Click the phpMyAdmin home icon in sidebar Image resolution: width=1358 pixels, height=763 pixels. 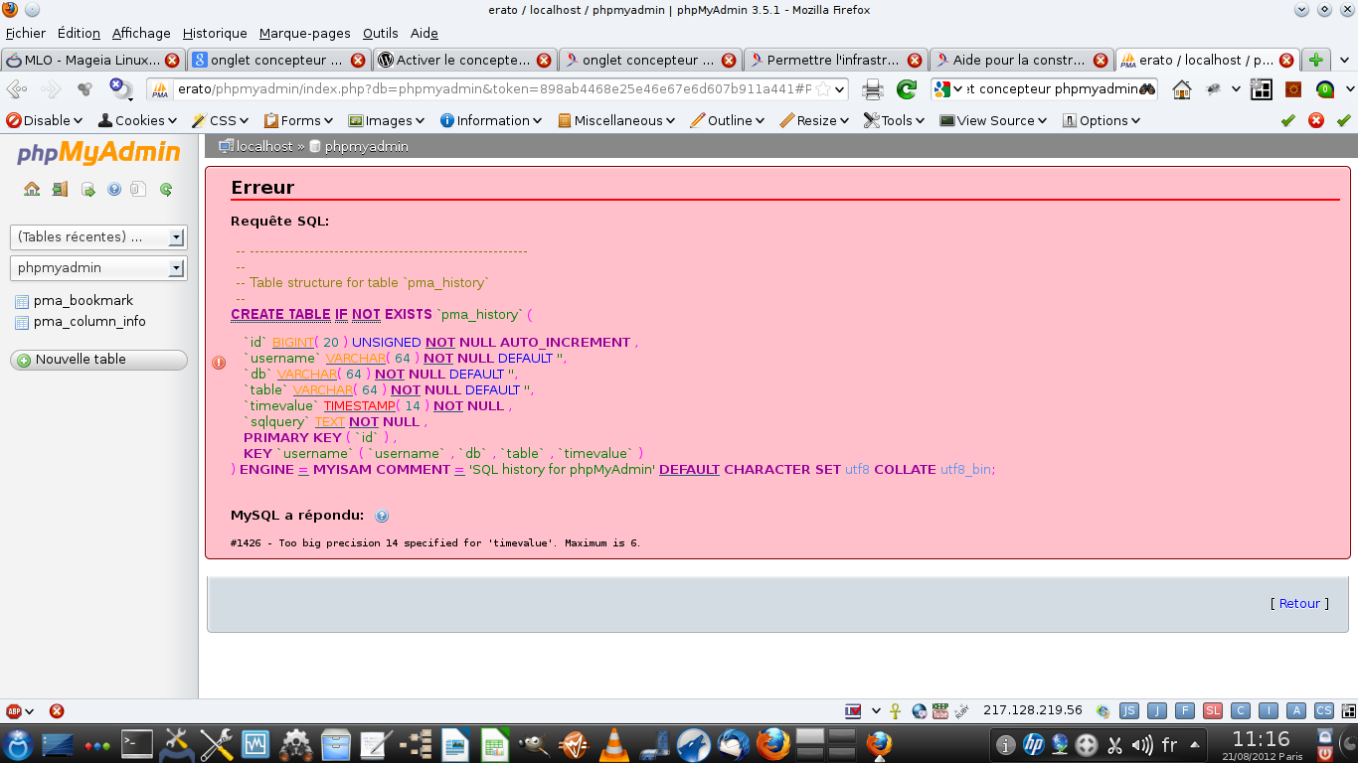point(32,189)
